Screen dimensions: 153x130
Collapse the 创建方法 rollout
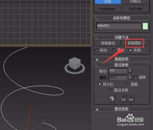(x=122, y=37)
